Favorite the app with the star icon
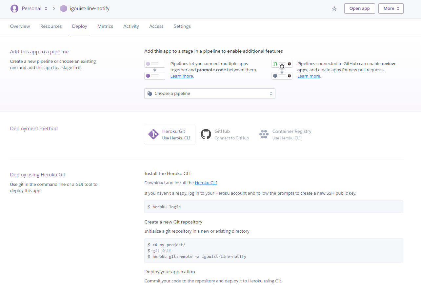The height and width of the screenshot is (286, 421). [x=334, y=9]
